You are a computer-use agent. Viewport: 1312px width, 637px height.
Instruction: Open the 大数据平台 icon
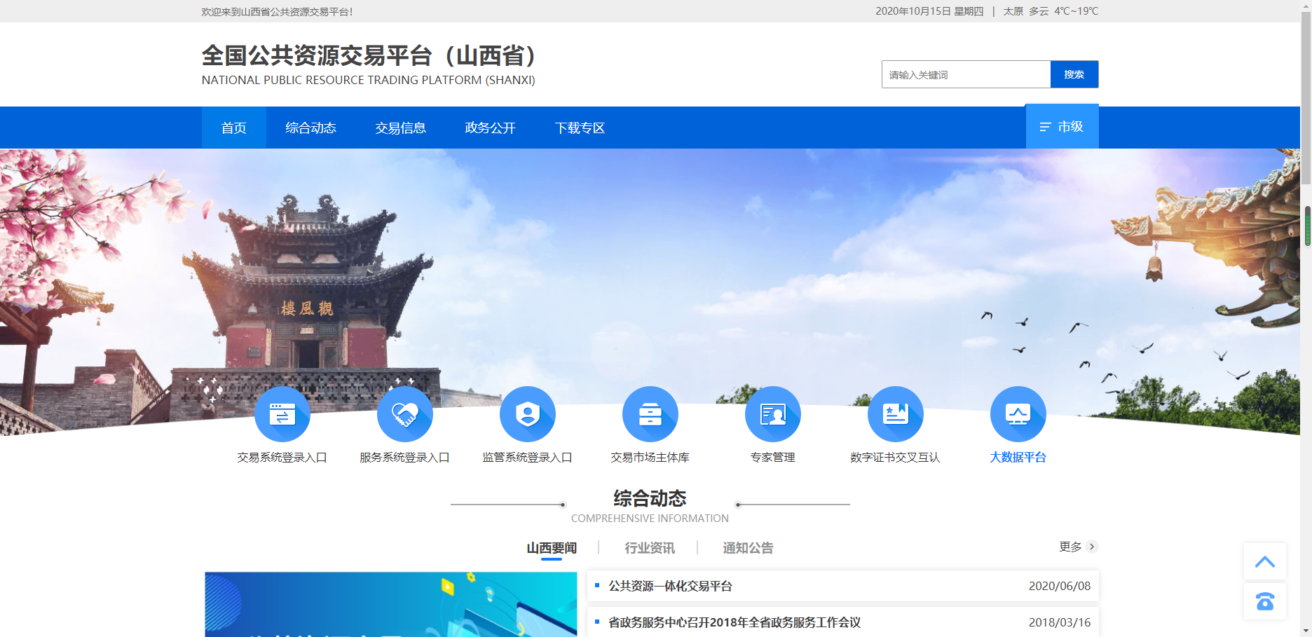(x=1018, y=414)
